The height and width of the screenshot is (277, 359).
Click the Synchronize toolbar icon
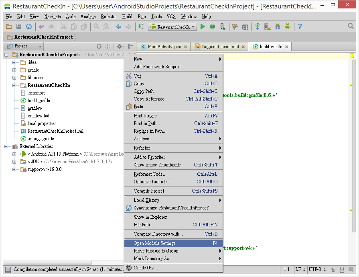tap(28, 27)
